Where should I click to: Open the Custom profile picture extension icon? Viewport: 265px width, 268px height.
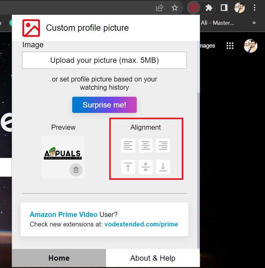193,8
